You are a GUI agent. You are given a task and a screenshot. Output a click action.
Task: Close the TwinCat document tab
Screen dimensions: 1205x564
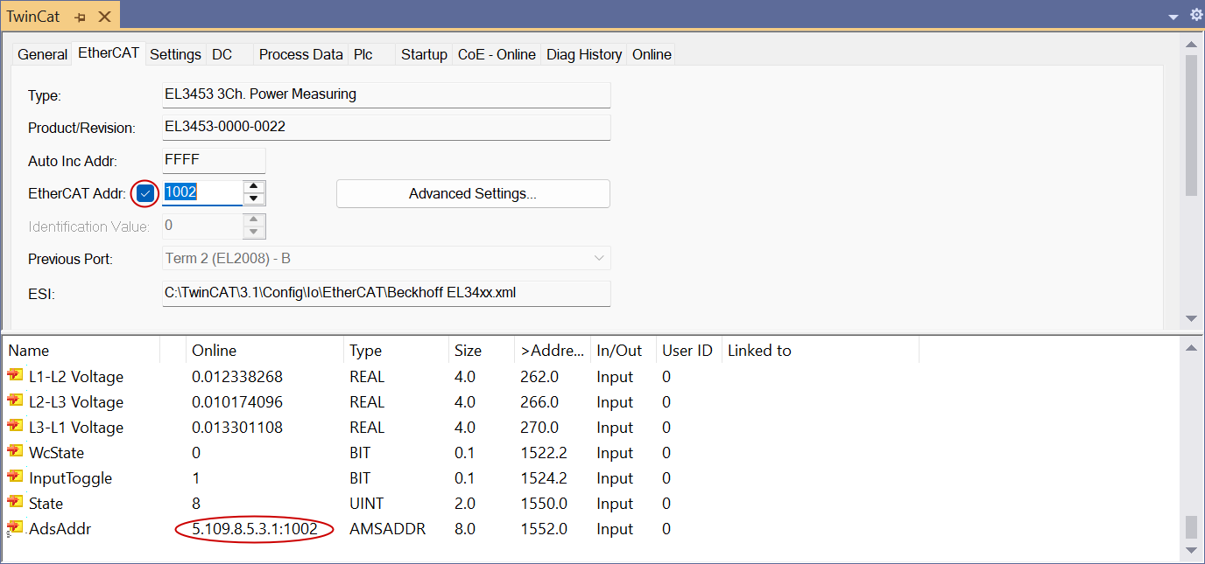click(104, 17)
